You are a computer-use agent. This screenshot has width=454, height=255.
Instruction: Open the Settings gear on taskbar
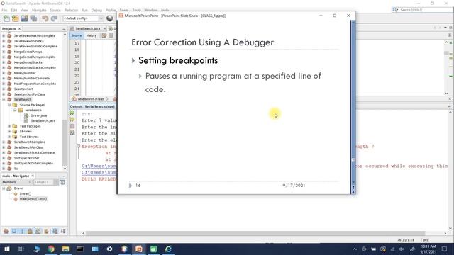109,249
